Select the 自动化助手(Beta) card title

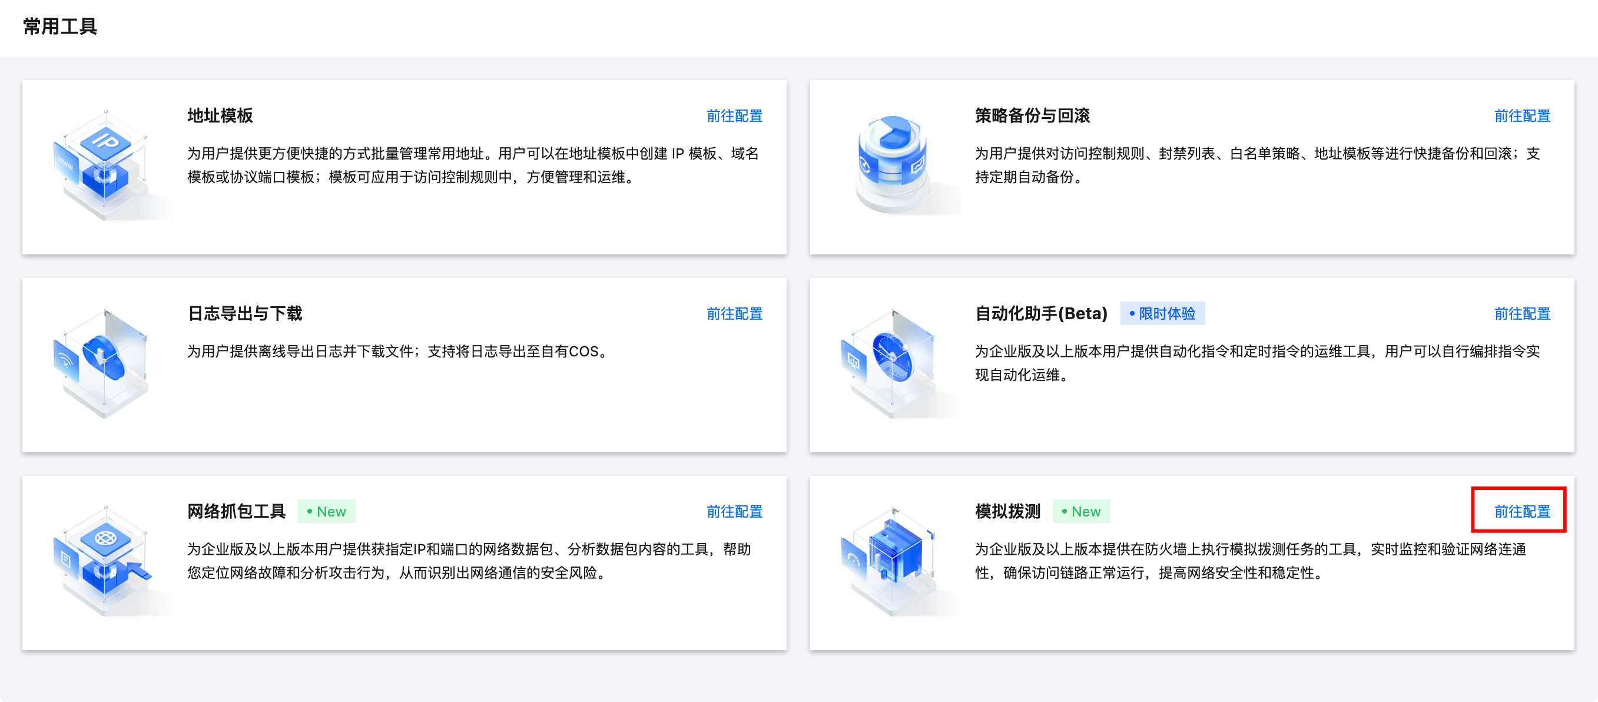pyautogui.click(x=1040, y=313)
